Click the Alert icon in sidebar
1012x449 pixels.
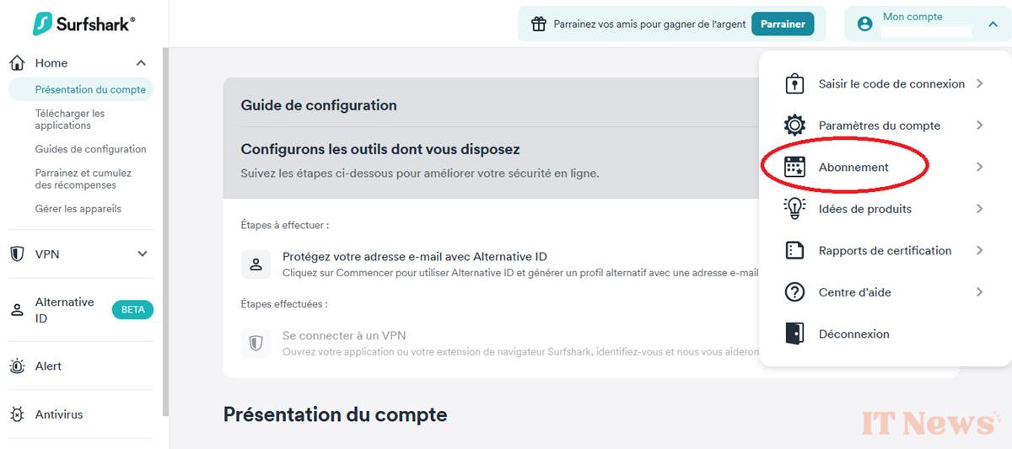click(x=17, y=366)
